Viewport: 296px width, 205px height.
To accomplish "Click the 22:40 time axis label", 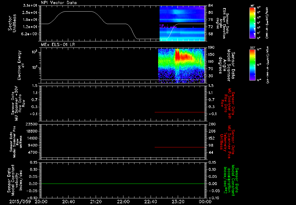I will [x=150, y=202].
